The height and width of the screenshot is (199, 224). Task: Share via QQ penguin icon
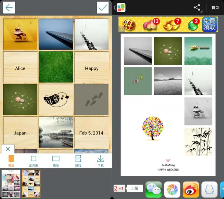point(209,189)
